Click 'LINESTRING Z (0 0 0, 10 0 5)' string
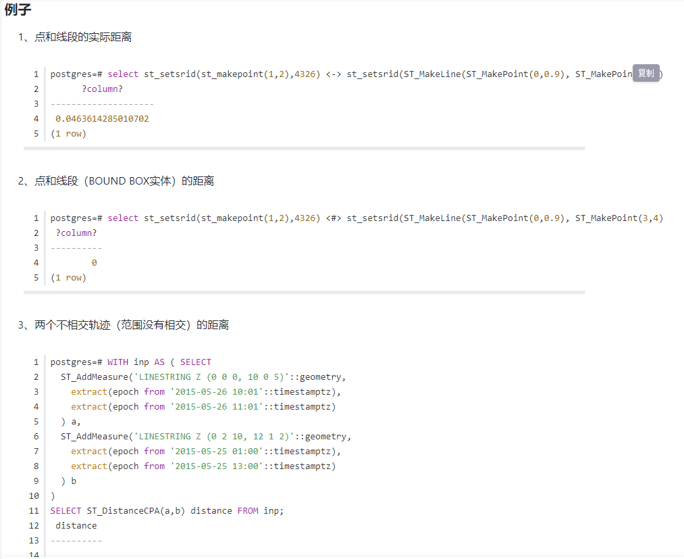This screenshot has height=559, width=684. (211, 377)
